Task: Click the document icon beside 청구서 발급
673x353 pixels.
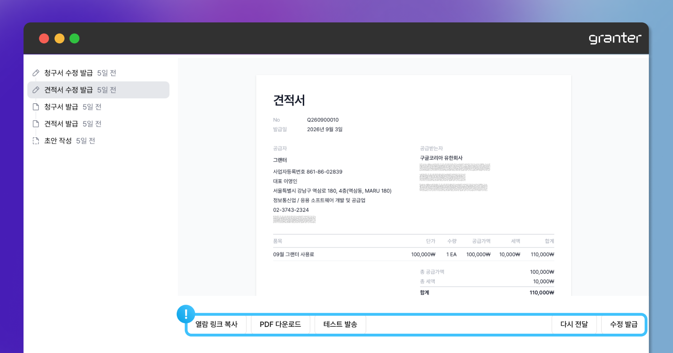Action: pos(36,107)
